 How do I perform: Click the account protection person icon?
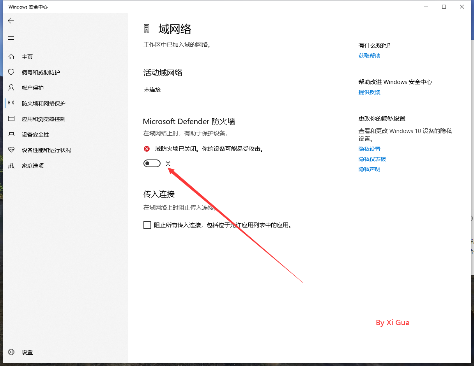coord(11,88)
